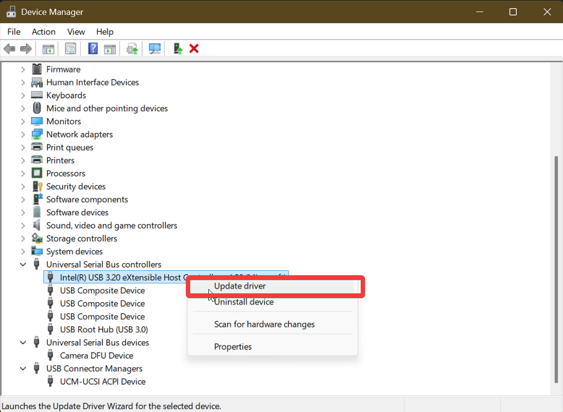This screenshot has height=412, width=563.
Task: Open the Action menu
Action: 43,31
